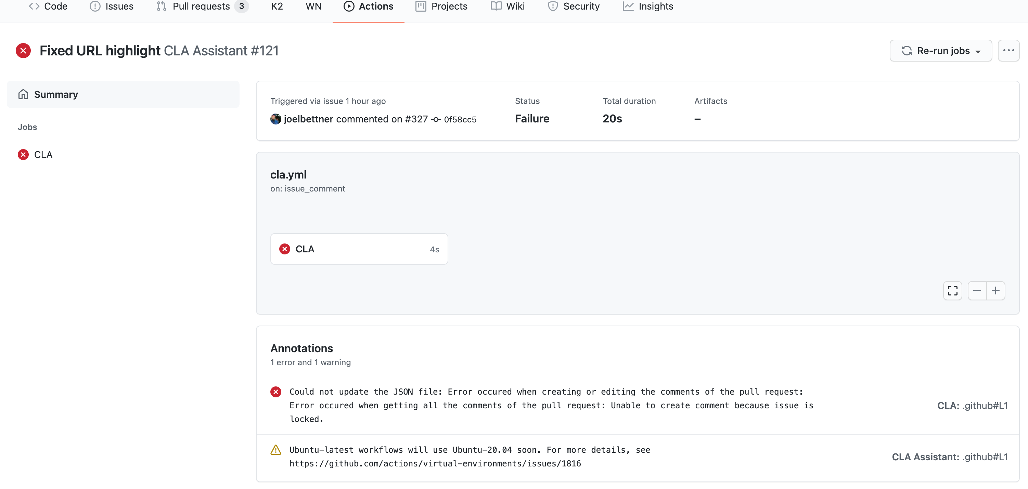Click joelbettner's avatar image
Image resolution: width=1028 pixels, height=489 pixels.
(275, 119)
